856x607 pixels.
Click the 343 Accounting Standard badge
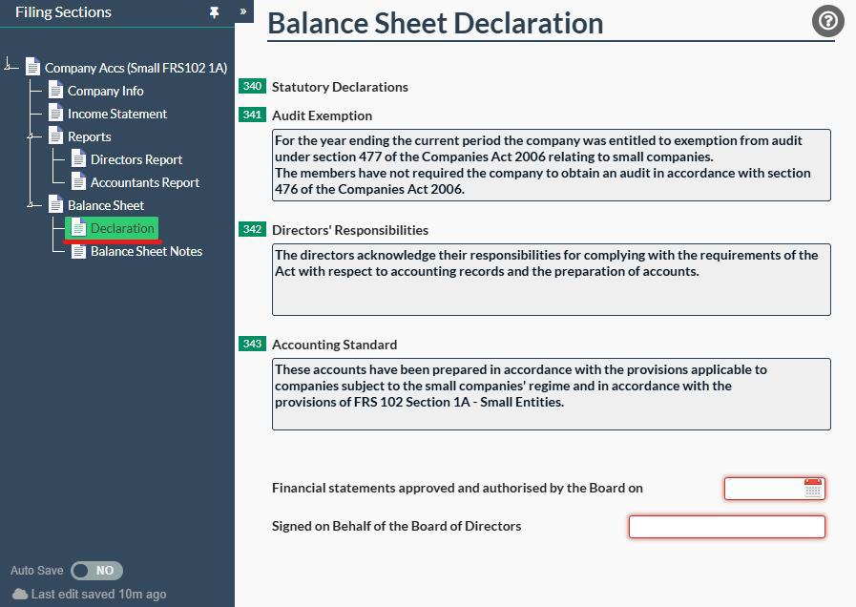click(x=252, y=345)
